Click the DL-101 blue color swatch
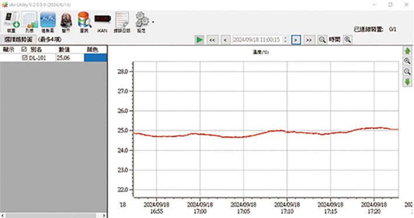This screenshot has width=414, height=218. tap(96, 58)
